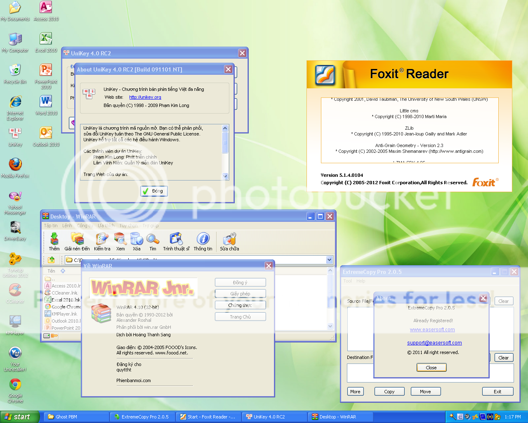Click Trang Chủ button in WinRAR about

tap(240, 317)
